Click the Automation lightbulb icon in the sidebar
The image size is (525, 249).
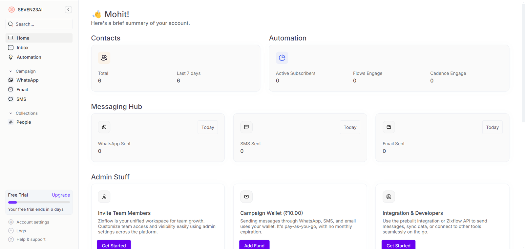[x=11, y=57]
